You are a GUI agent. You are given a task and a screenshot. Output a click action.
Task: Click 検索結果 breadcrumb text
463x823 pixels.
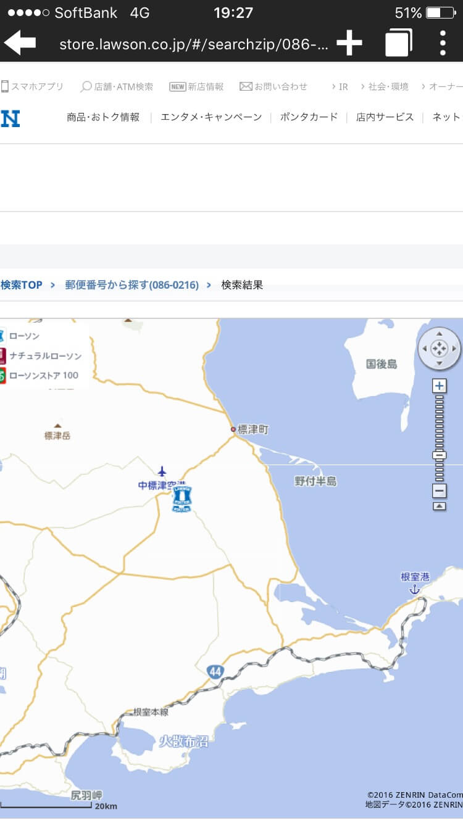click(242, 285)
